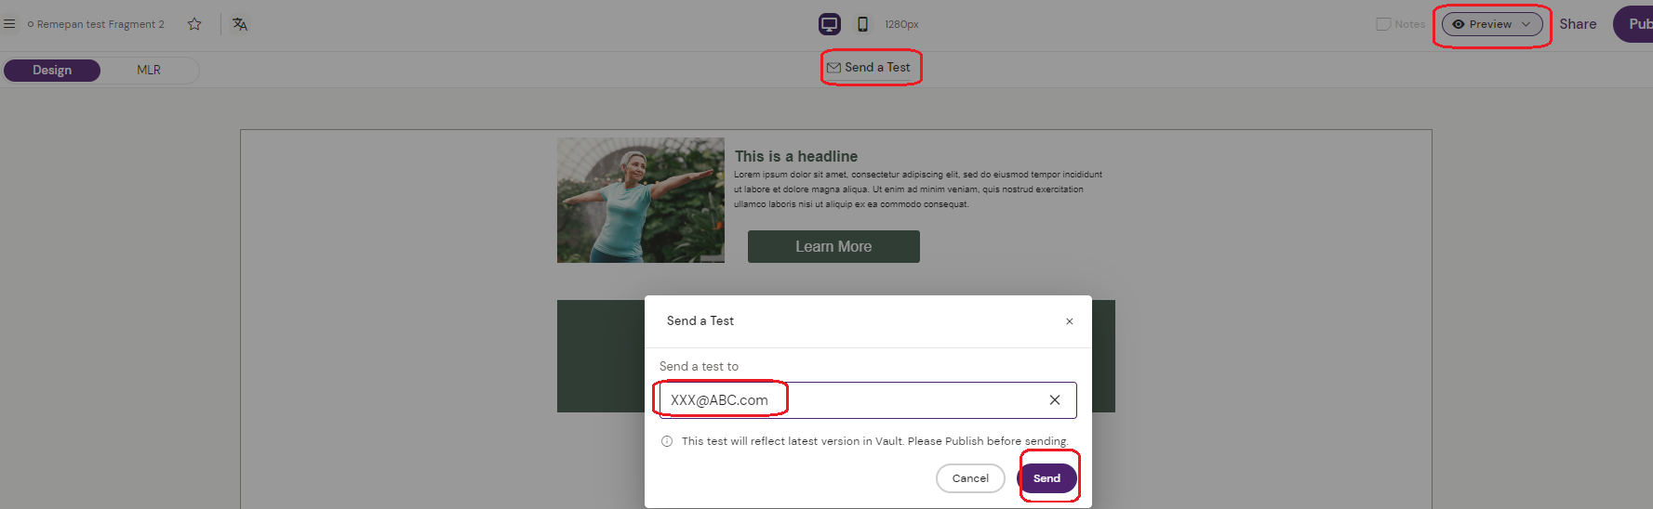The height and width of the screenshot is (509, 1653).
Task: Open the hamburger menu
Action: [x=9, y=24]
